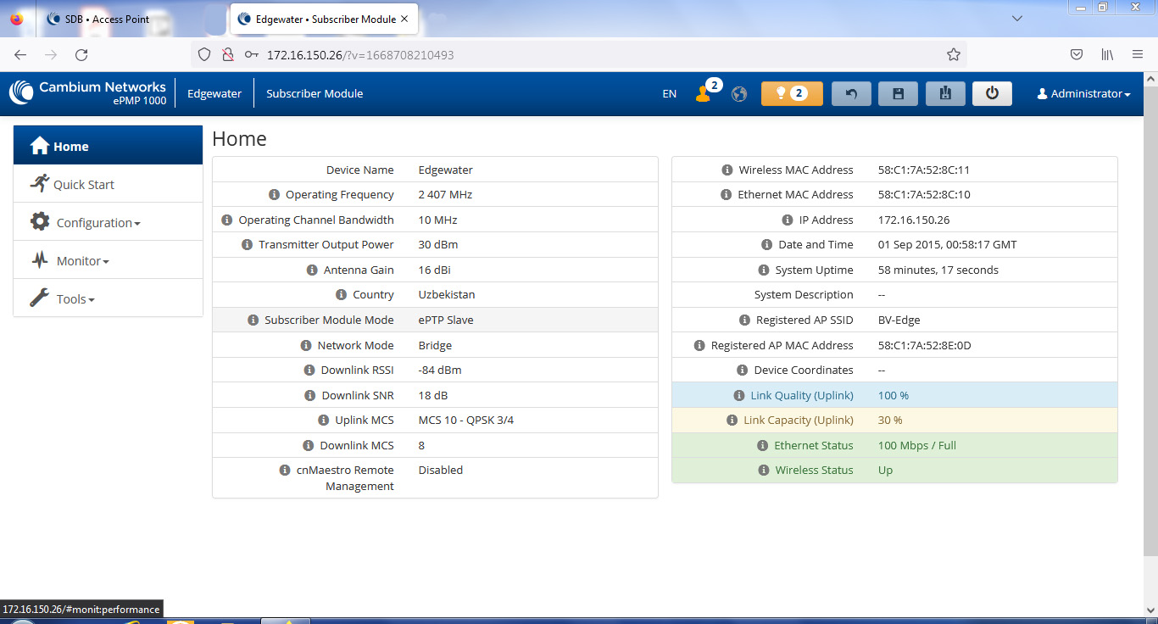The width and height of the screenshot is (1158, 624).
Task: Click the globe internet status icon
Action: point(739,94)
